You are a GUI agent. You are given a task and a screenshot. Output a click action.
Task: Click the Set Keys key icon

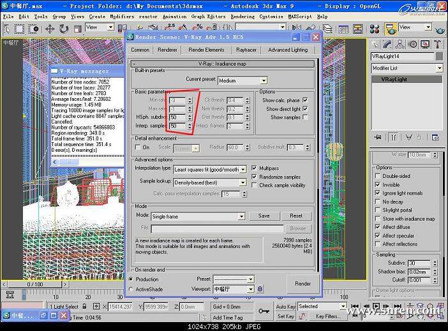coord(264,311)
